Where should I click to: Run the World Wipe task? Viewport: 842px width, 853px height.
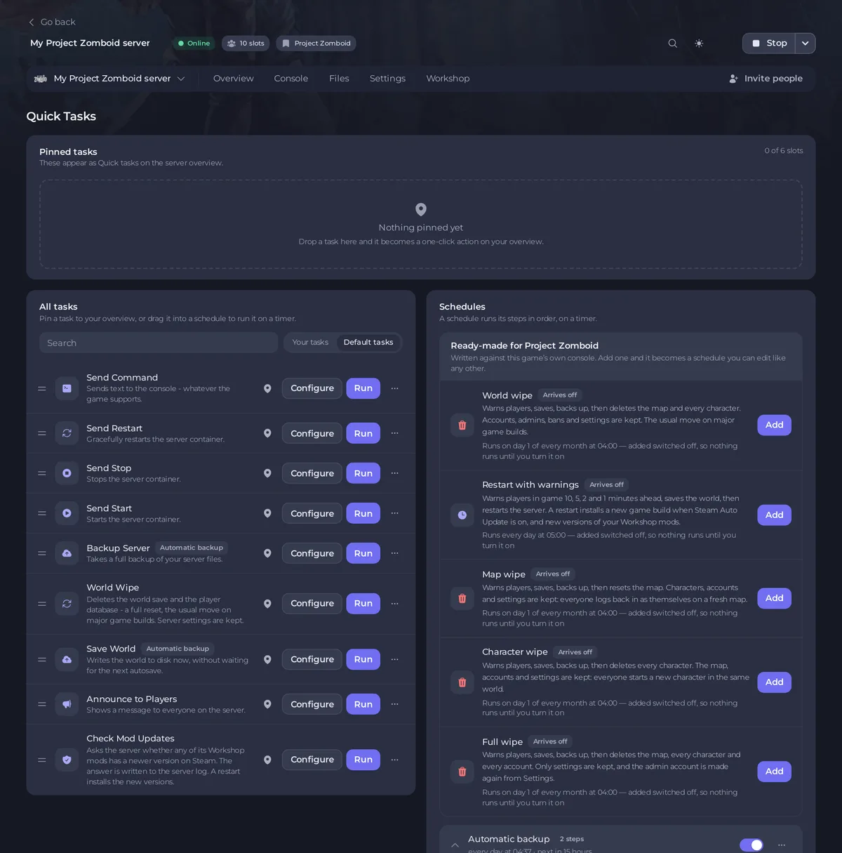363,604
